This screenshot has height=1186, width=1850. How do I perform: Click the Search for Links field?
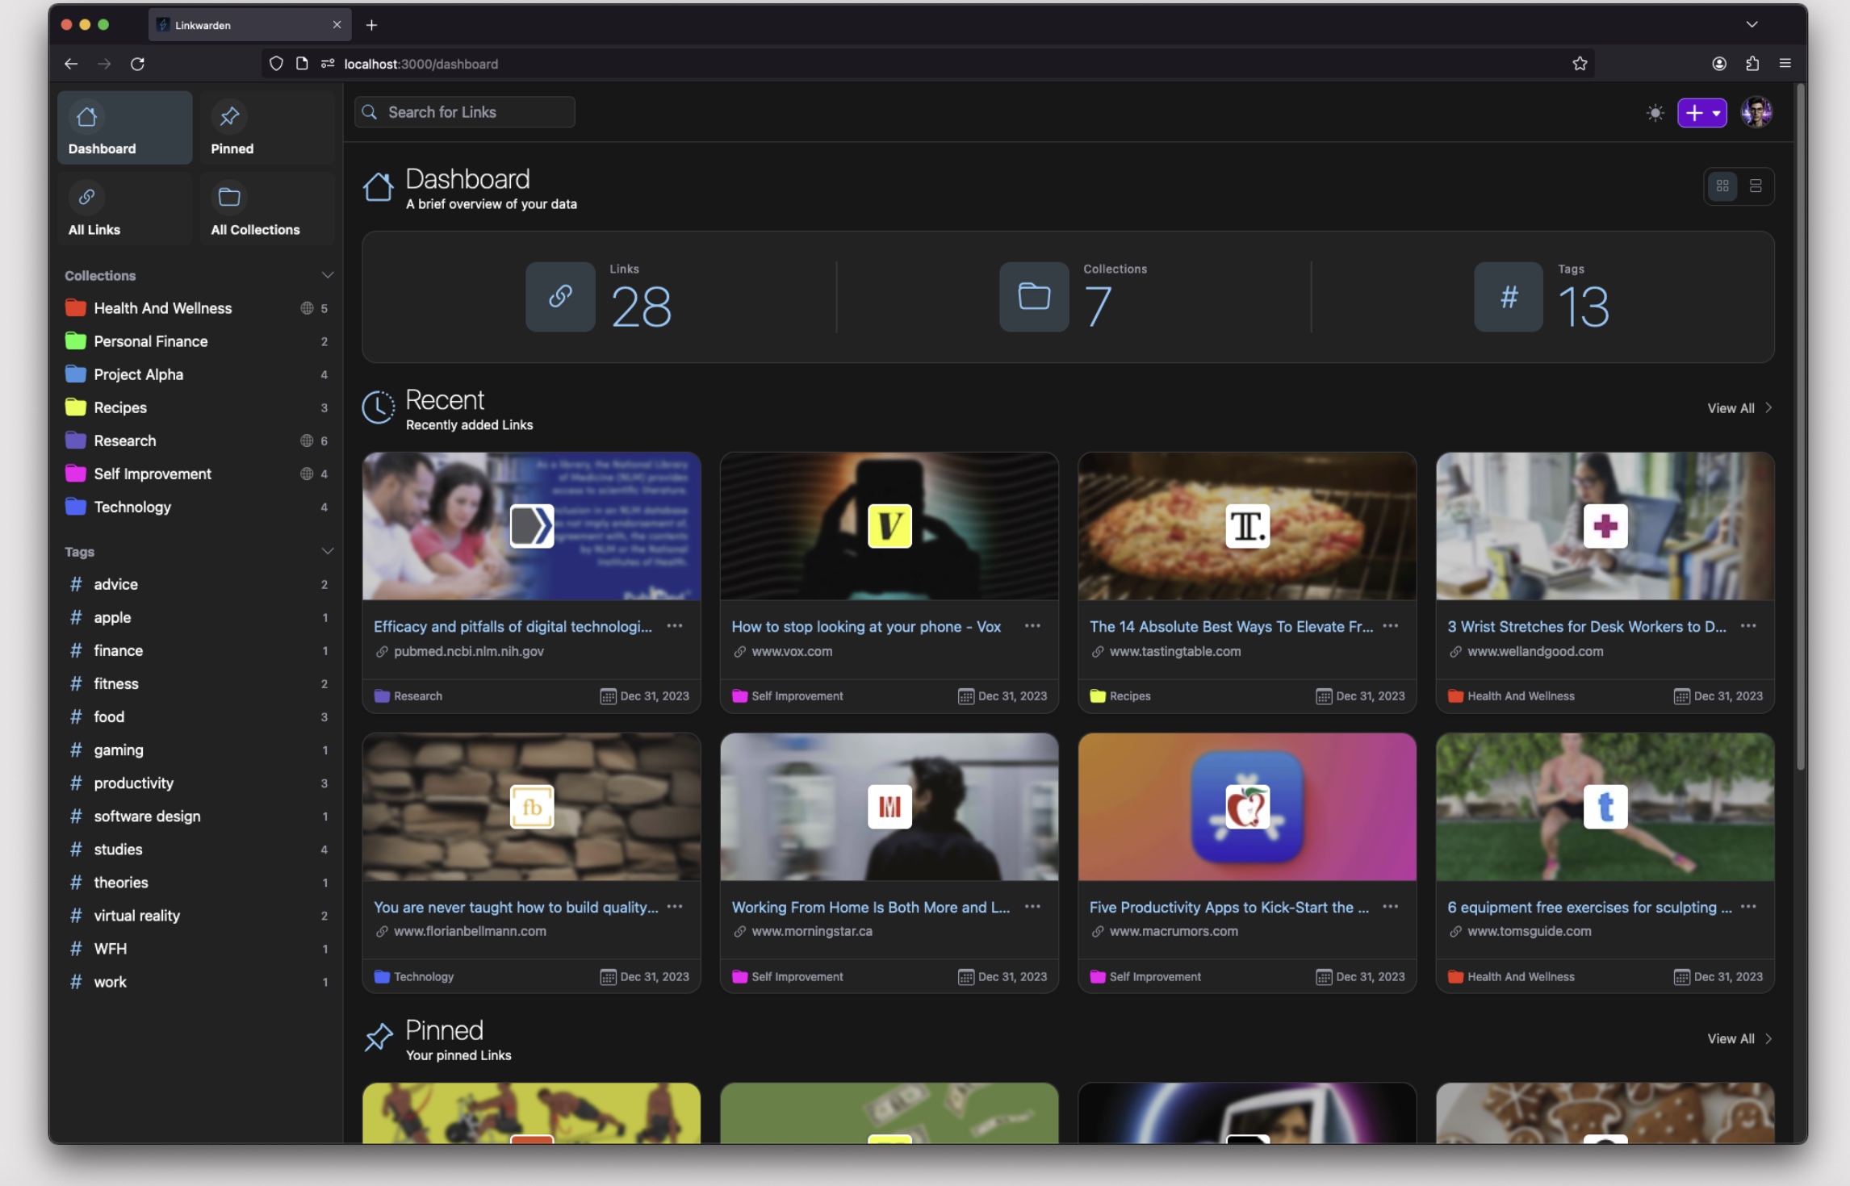(x=465, y=112)
